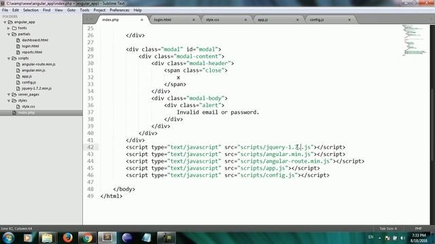
Task: Collapse the styles folder arrow
Action: 9,100
